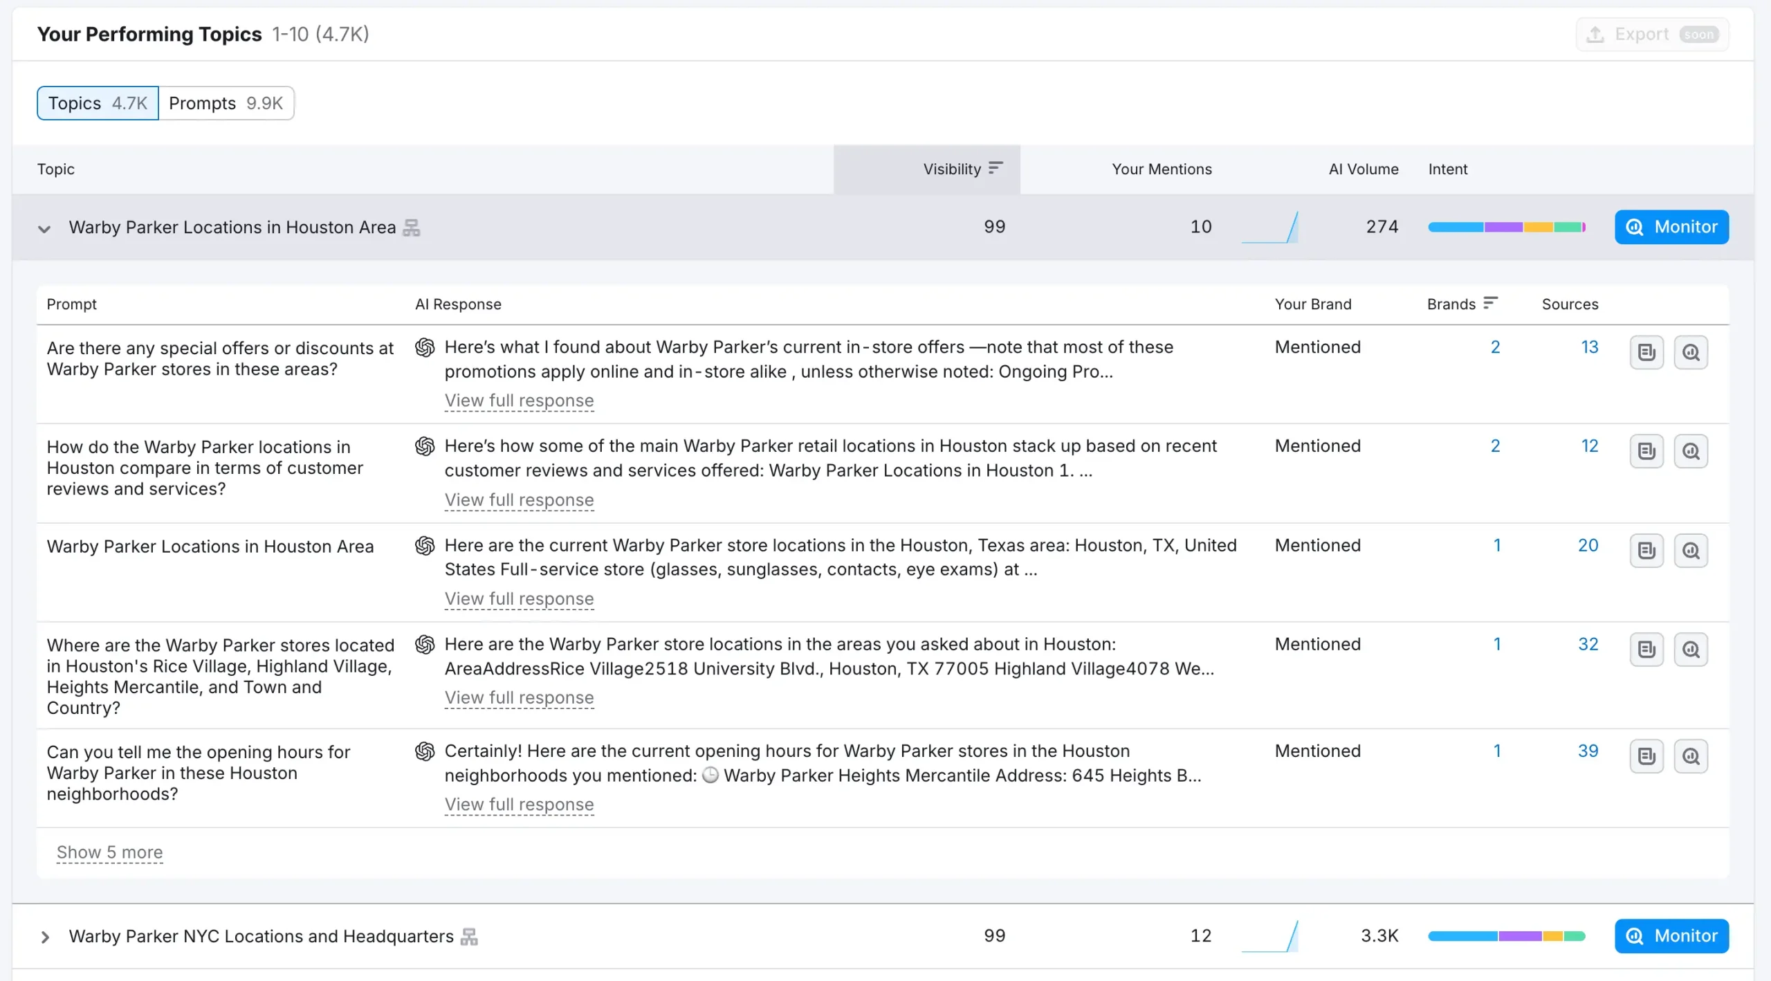Click the hierarchy icon beside the NYC Locations topic

tap(469, 936)
